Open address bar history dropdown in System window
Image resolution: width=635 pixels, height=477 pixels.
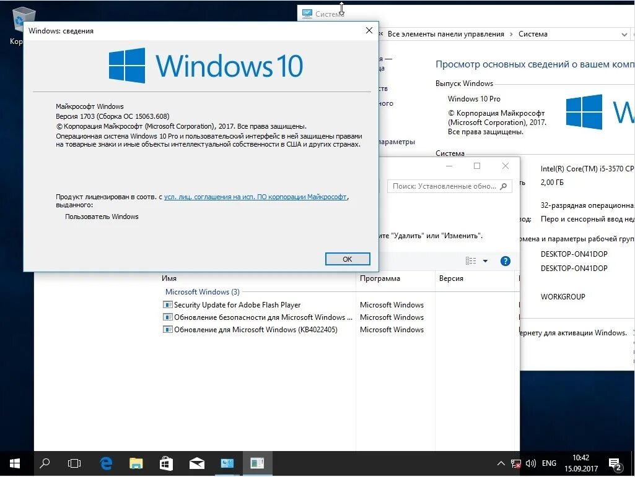point(624,35)
